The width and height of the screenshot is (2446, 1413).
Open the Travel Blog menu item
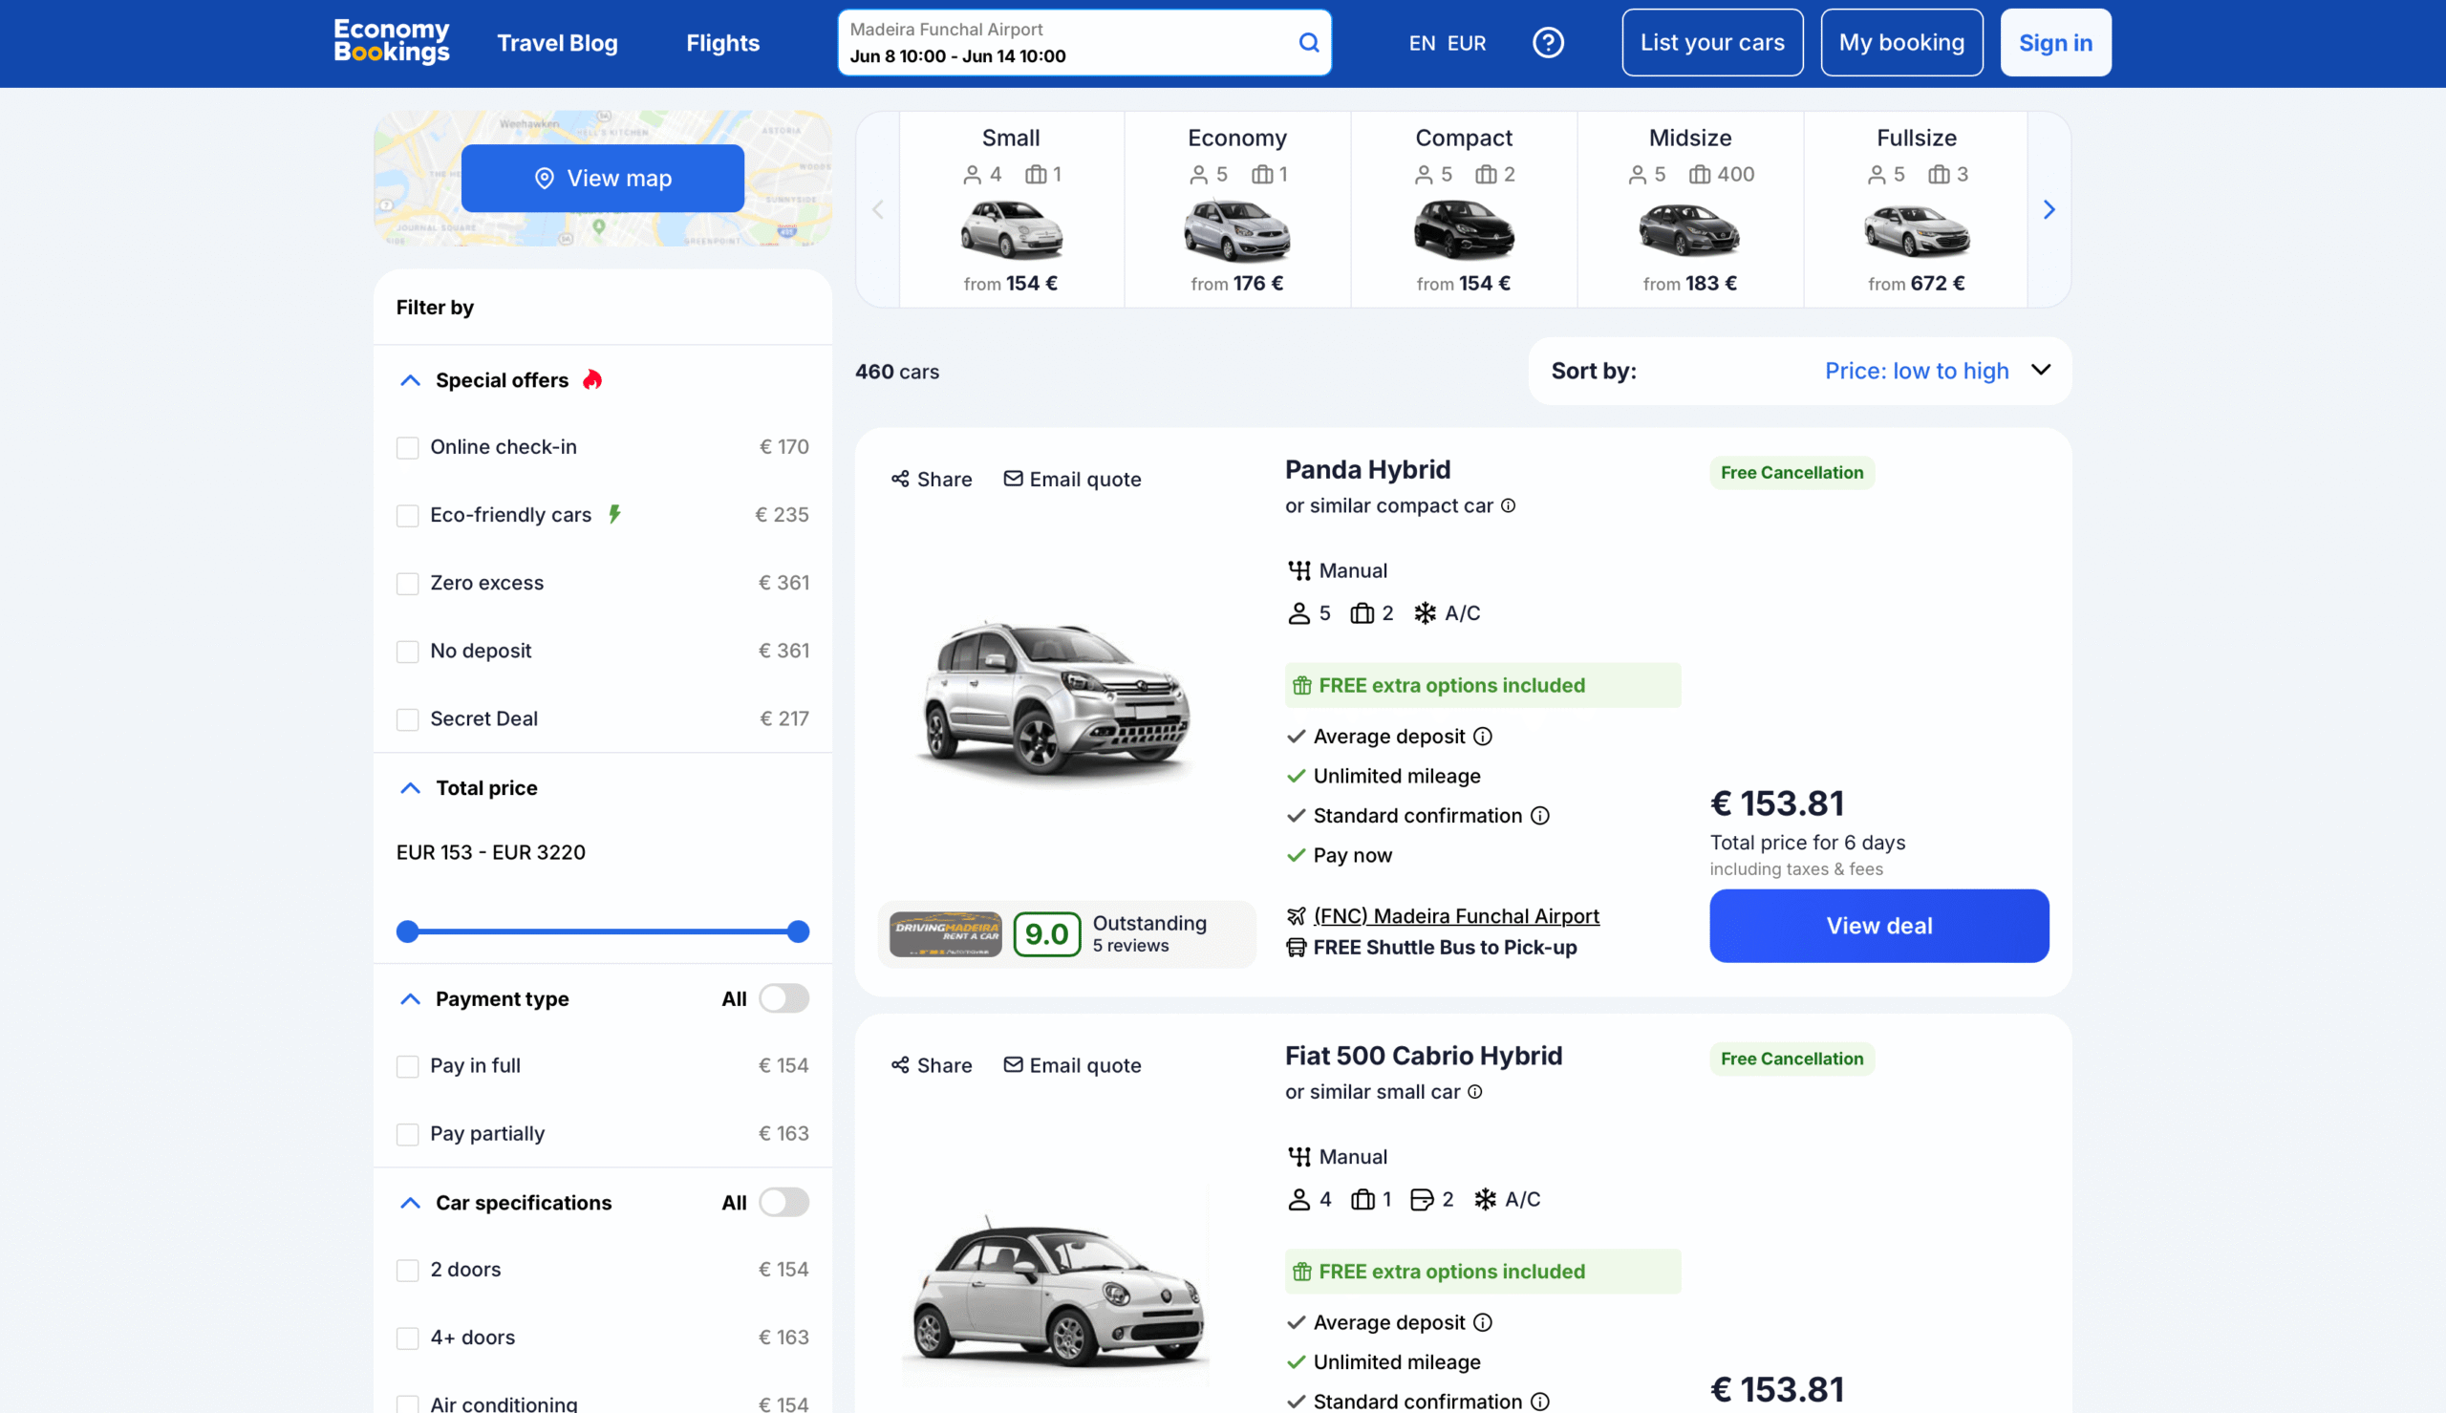(x=557, y=43)
